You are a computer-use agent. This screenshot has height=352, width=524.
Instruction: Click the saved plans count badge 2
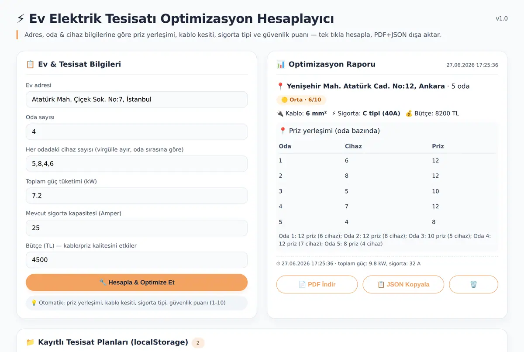coord(198,343)
